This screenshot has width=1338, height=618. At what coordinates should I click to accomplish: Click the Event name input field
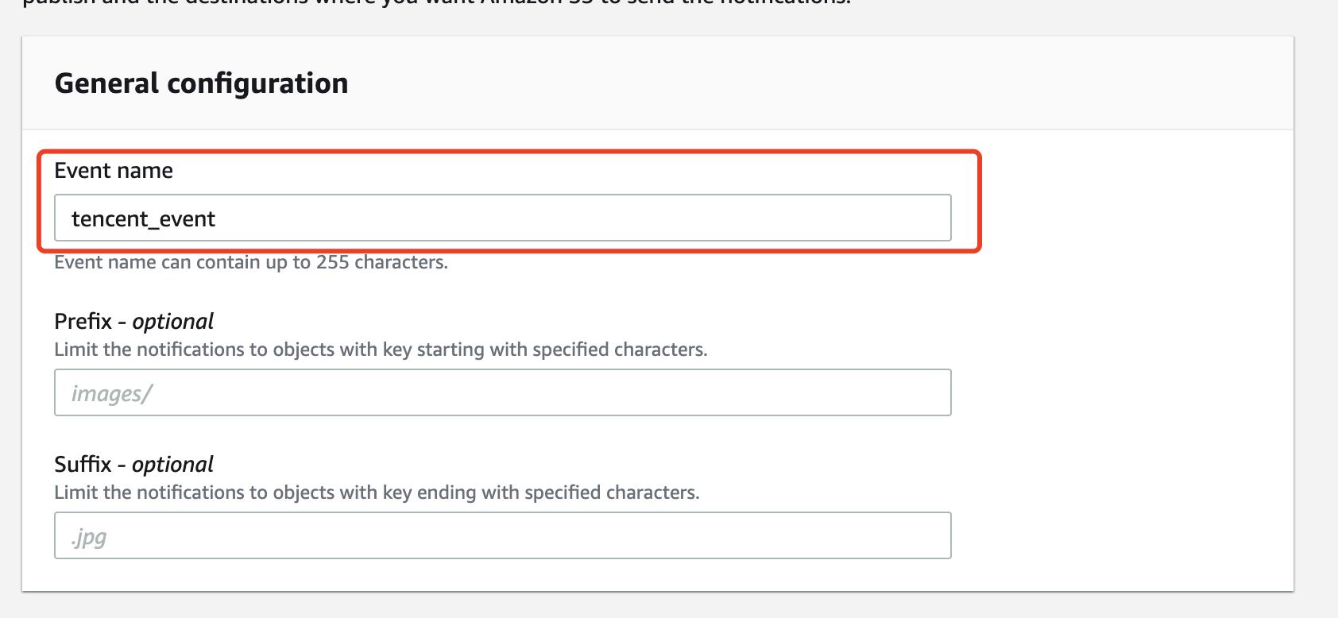(502, 218)
